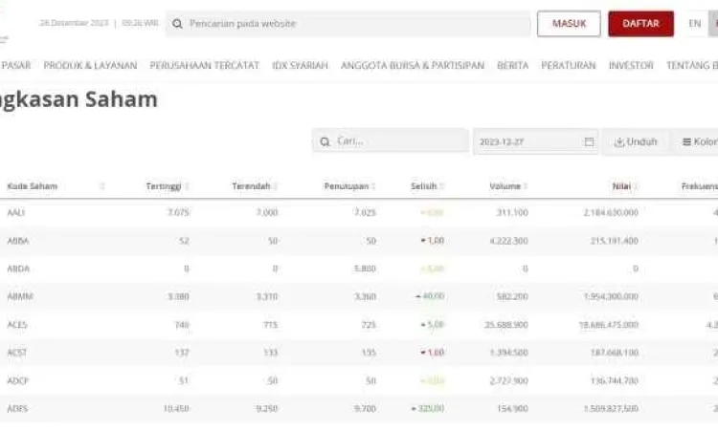Select the ACES stock row code
The height and width of the screenshot is (430, 718).
[17, 325]
